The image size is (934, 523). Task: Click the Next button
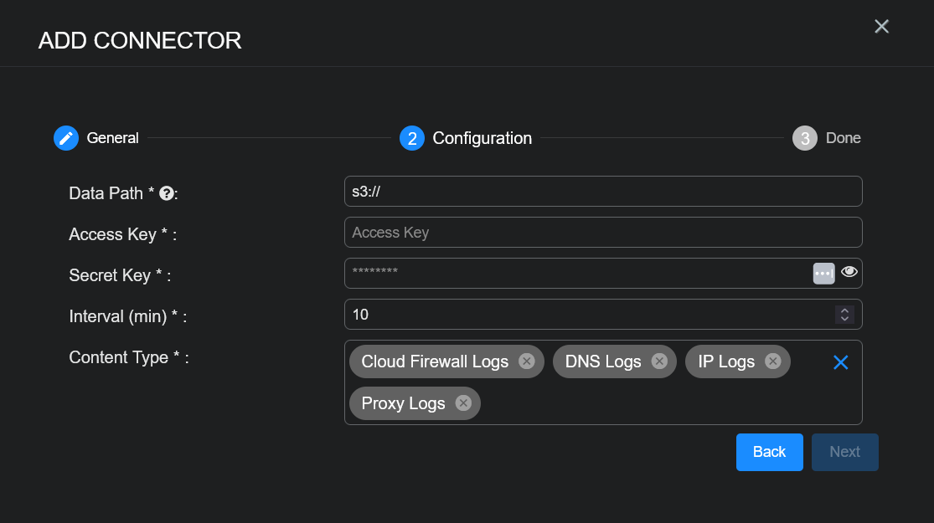coord(844,452)
